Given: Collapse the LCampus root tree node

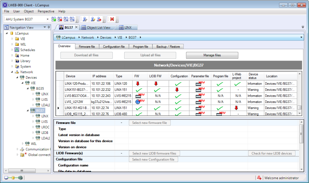Looking at the screenshot, I should 7,33.
